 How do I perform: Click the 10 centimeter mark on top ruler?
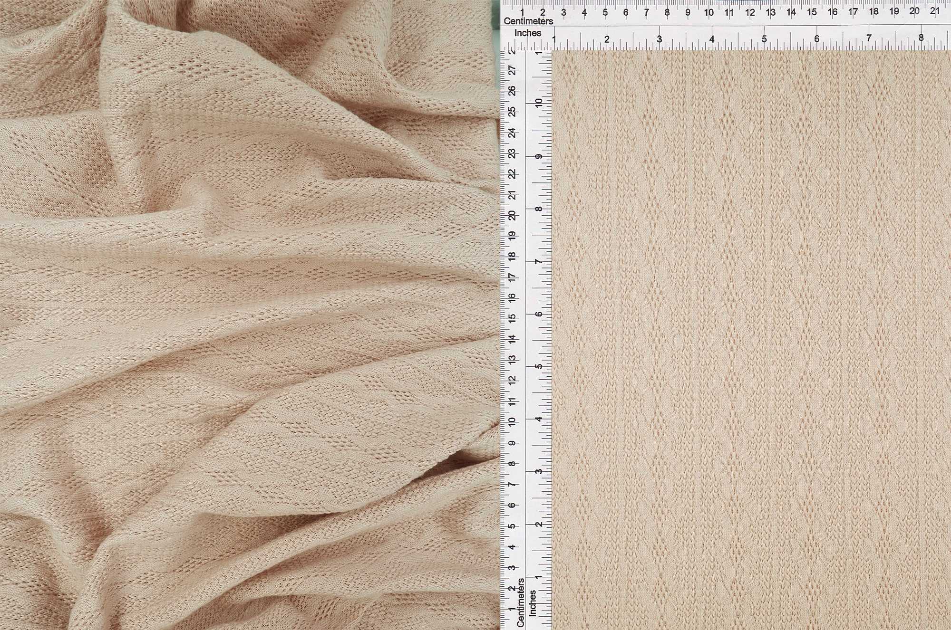click(x=708, y=12)
